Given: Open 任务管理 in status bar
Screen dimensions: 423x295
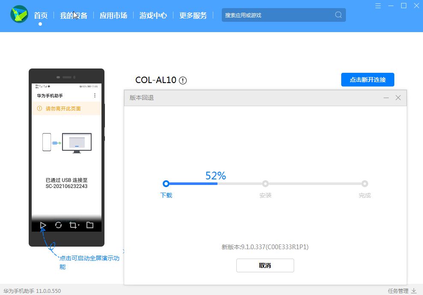Looking at the screenshot, I should 398,291.
